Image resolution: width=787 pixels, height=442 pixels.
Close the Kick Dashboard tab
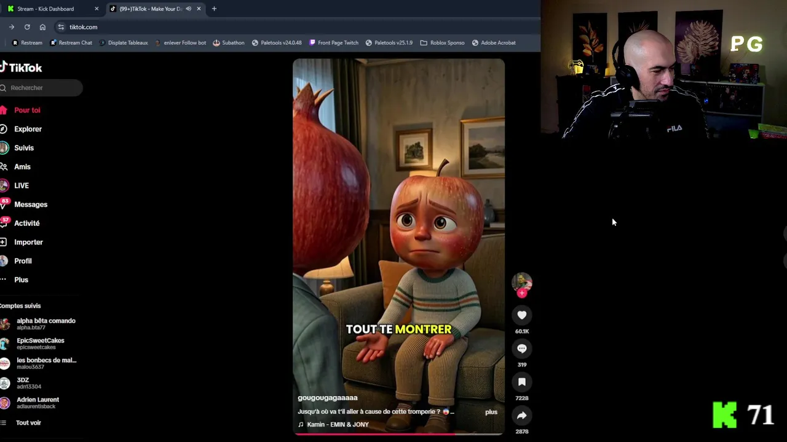click(97, 9)
